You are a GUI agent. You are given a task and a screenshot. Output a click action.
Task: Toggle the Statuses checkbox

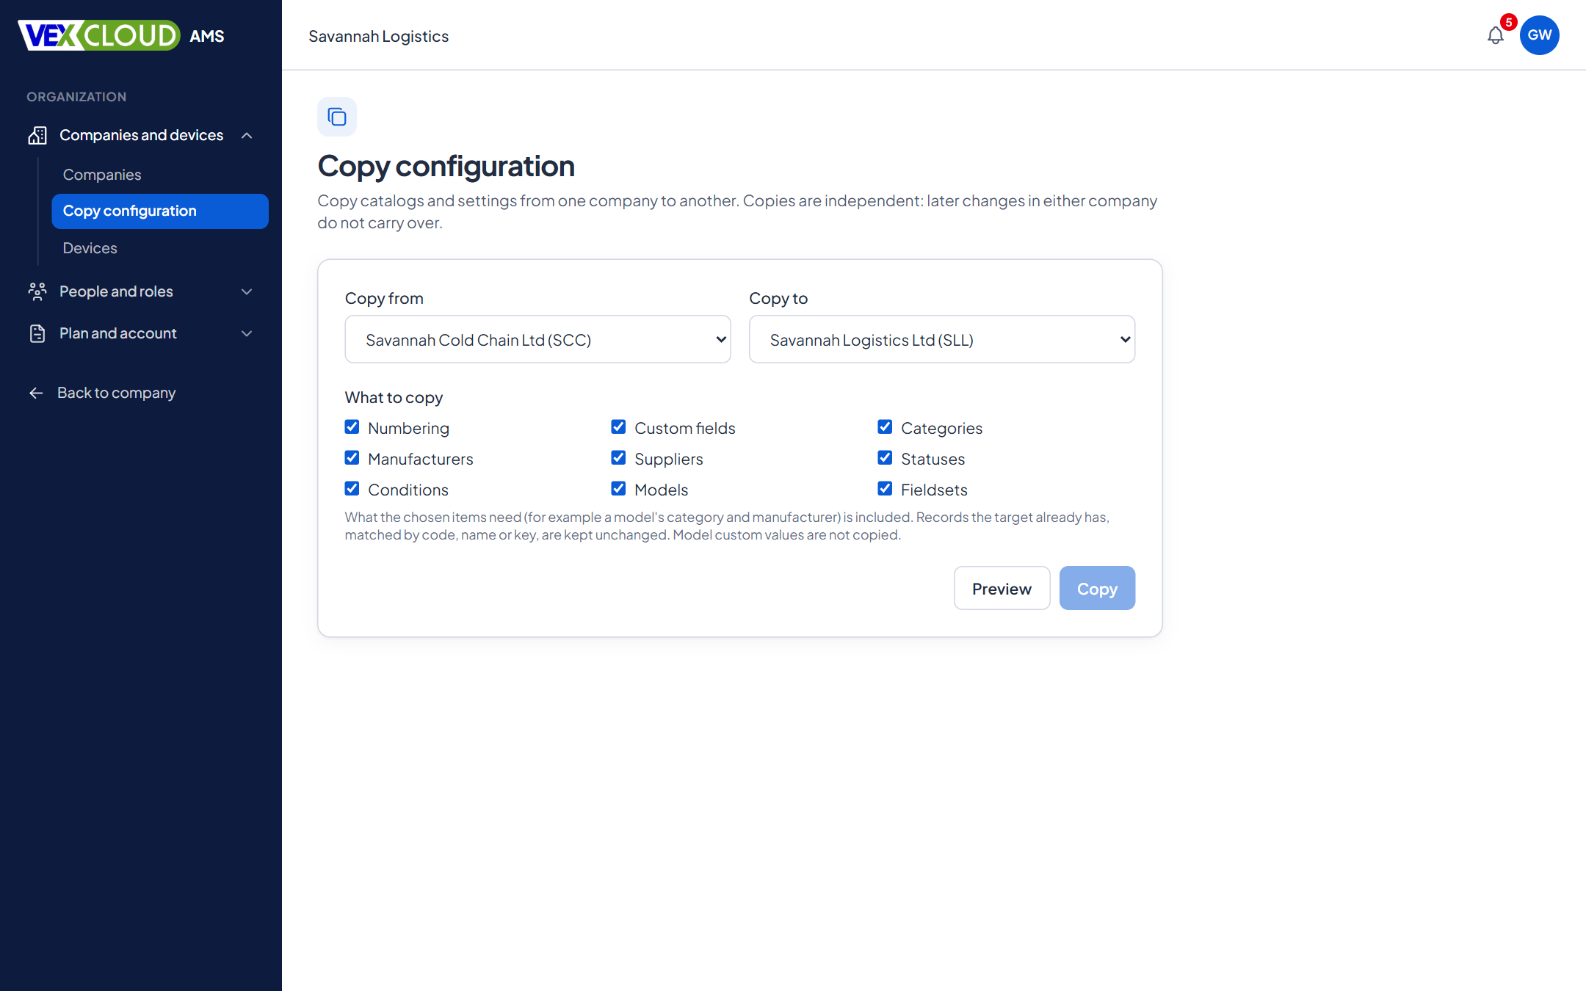tap(886, 458)
